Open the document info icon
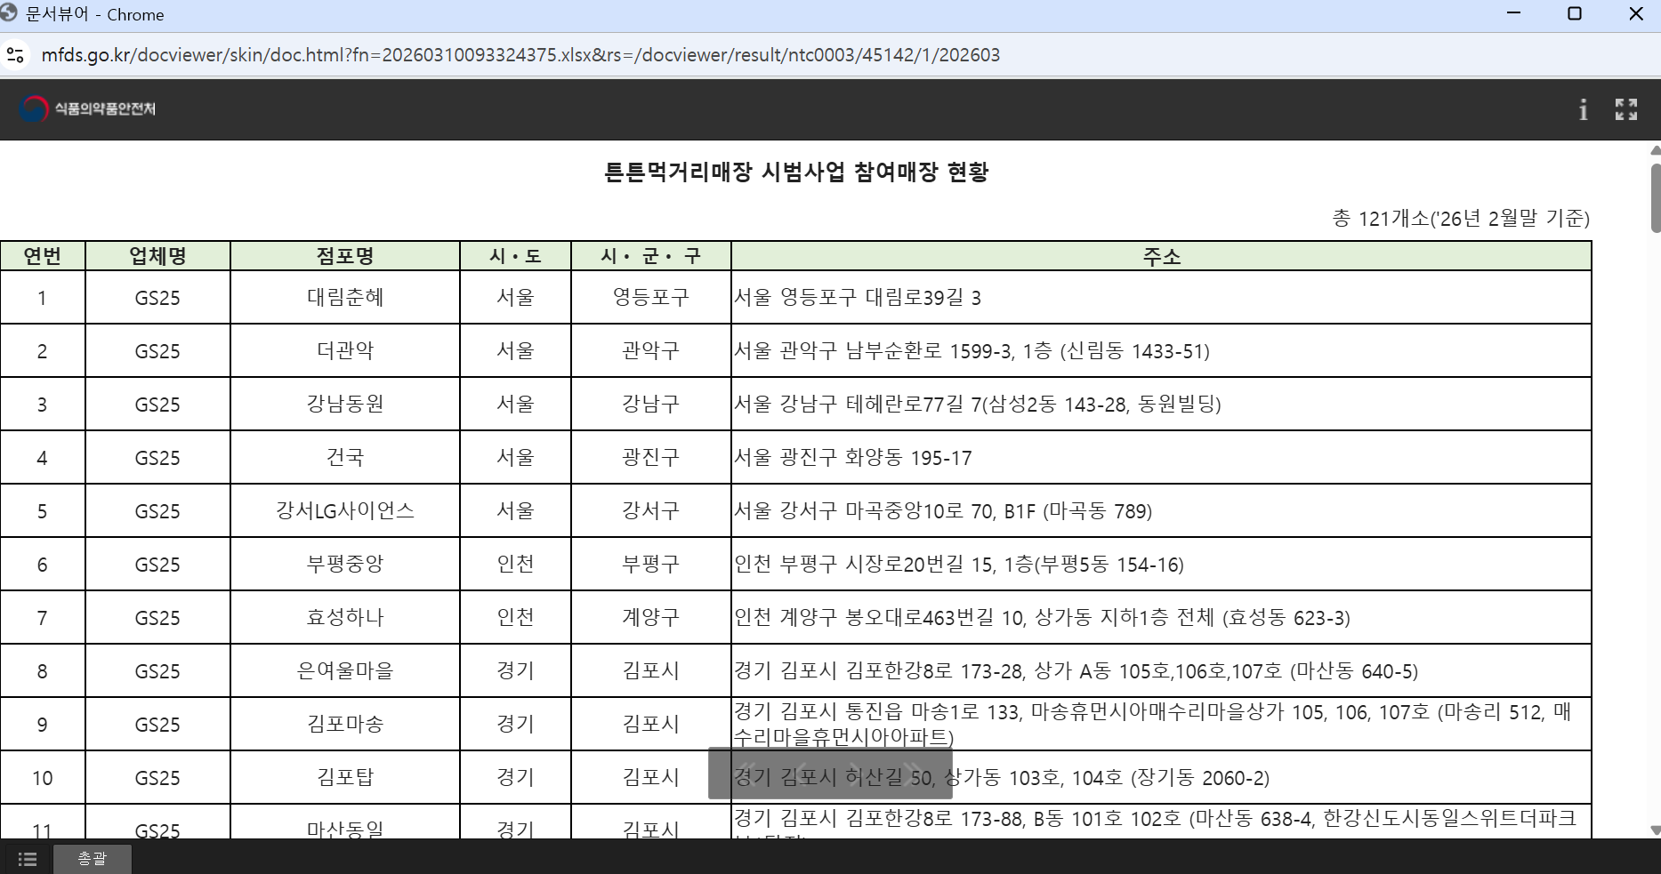Screen dimensions: 1661x874 [1583, 109]
